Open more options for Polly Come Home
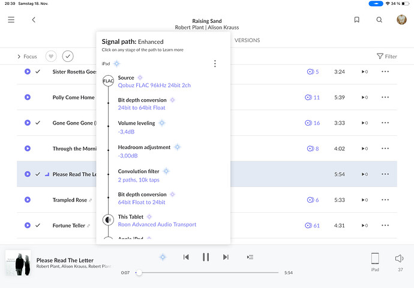Viewport: 414px width, 288px height. (x=385, y=97)
